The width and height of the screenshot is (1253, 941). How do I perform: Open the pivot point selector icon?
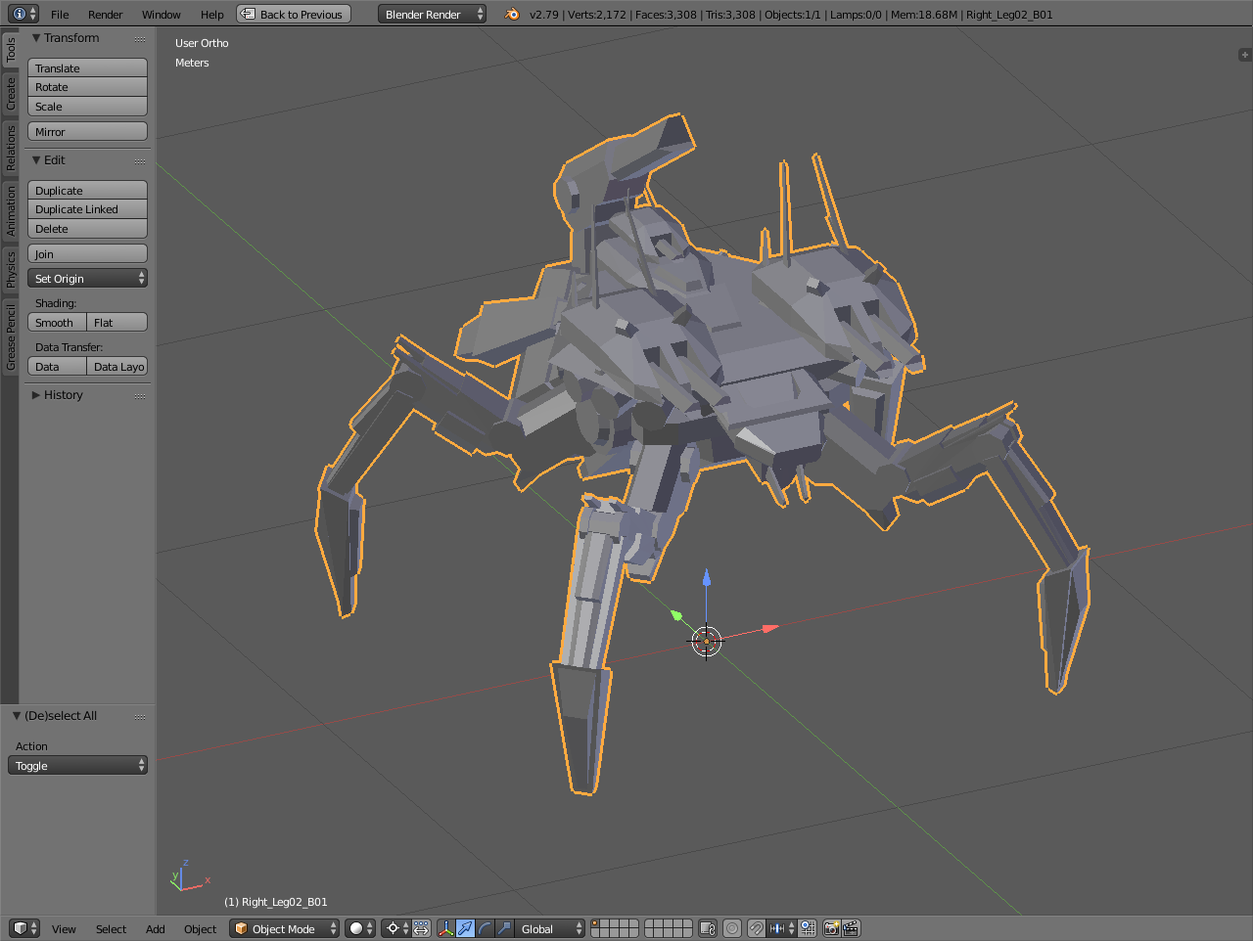tap(394, 928)
